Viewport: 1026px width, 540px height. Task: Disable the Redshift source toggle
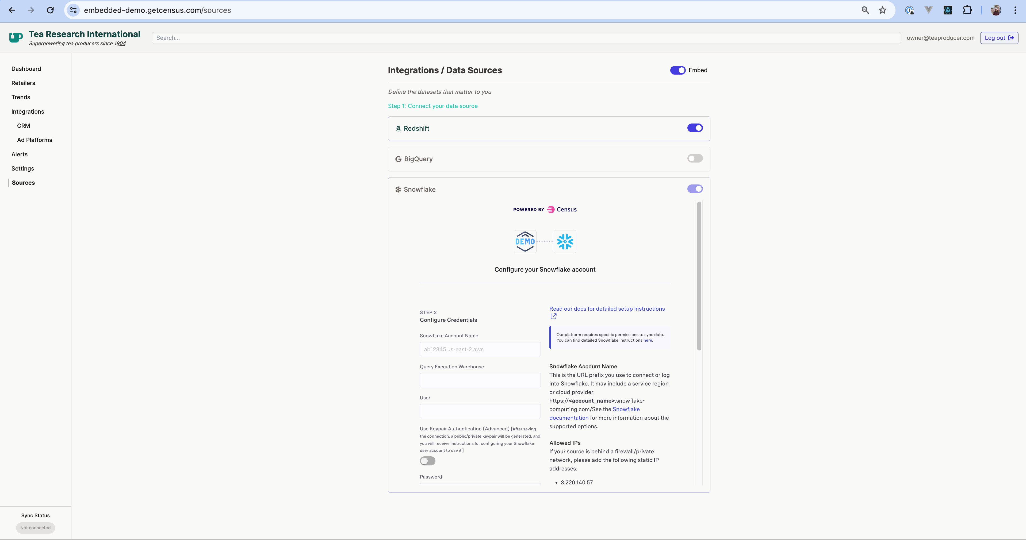[695, 128]
